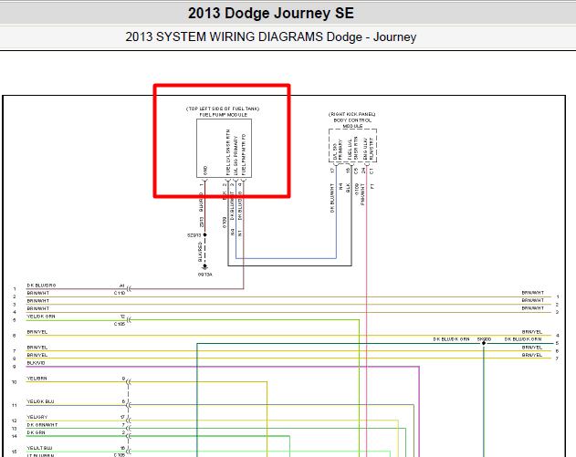This screenshot has height=457, width=576.
Task: Select 'FUEL PMP MTR FD' pin label
Action: (x=244, y=154)
